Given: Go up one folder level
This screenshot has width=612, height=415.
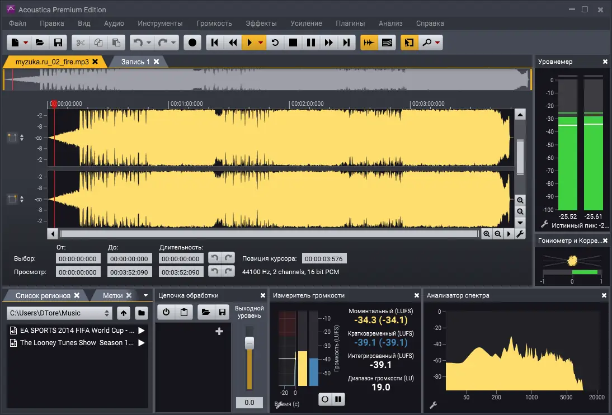Looking at the screenshot, I should pyautogui.click(x=124, y=313).
